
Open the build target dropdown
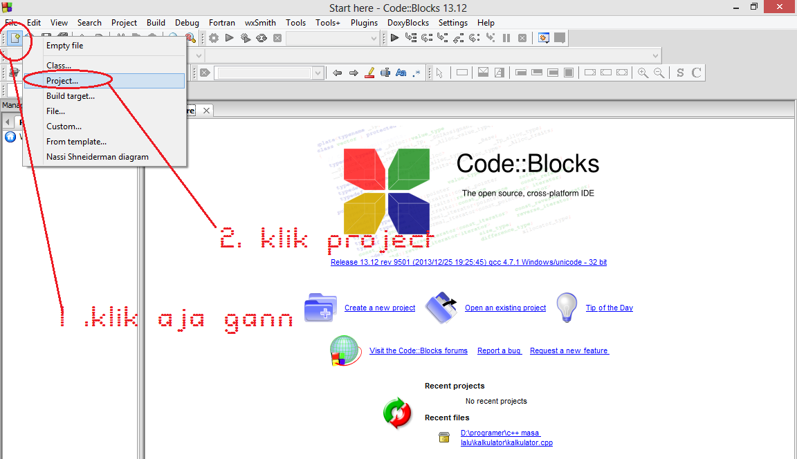pos(374,39)
